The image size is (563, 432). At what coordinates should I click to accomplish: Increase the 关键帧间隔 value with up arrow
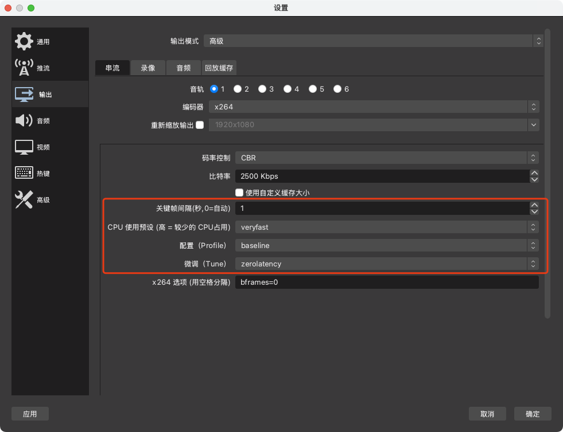[534, 205]
